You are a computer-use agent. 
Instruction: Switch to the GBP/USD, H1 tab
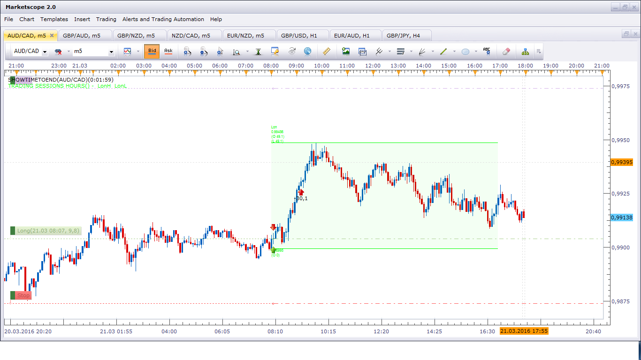(303, 36)
